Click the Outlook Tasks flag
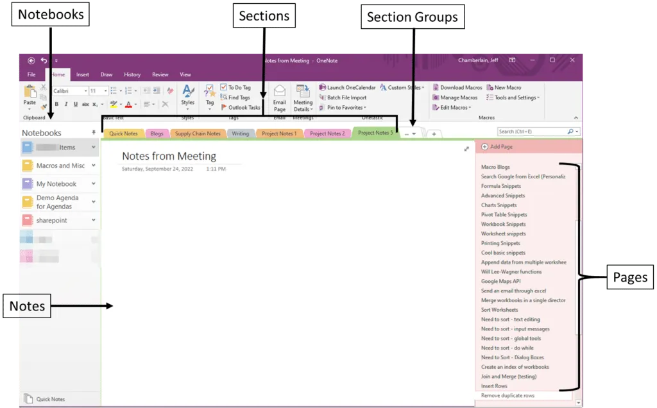The height and width of the screenshot is (408, 657). [x=224, y=107]
